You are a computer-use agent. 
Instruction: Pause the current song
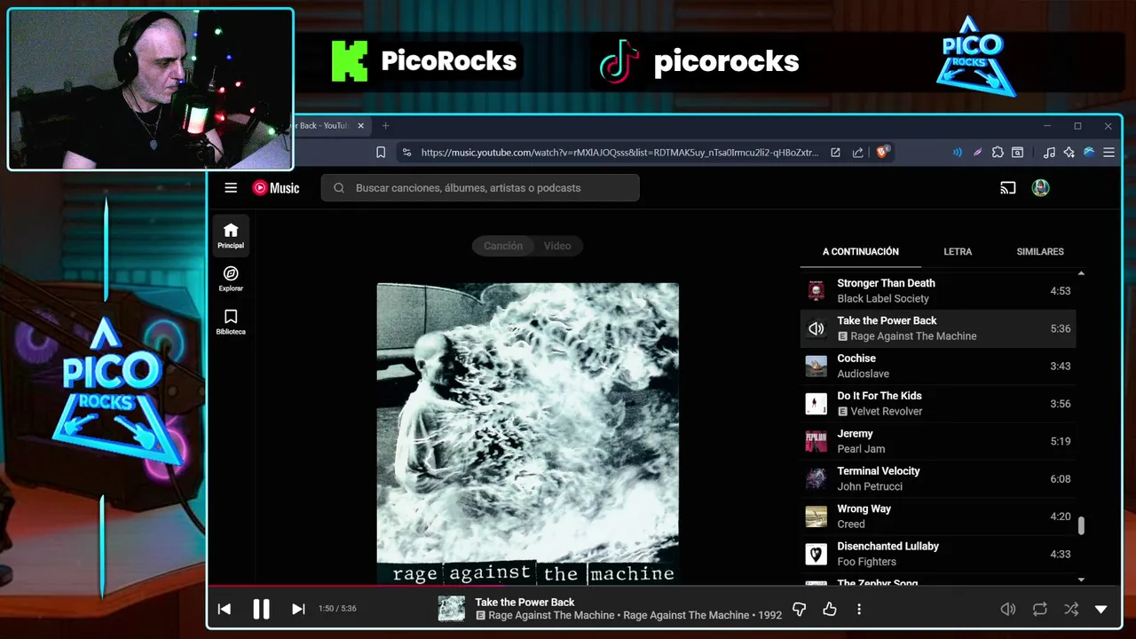click(x=261, y=609)
